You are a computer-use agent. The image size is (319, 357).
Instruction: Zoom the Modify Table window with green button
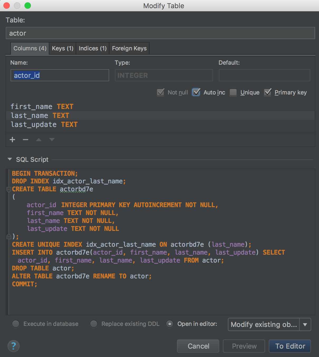[28, 6]
